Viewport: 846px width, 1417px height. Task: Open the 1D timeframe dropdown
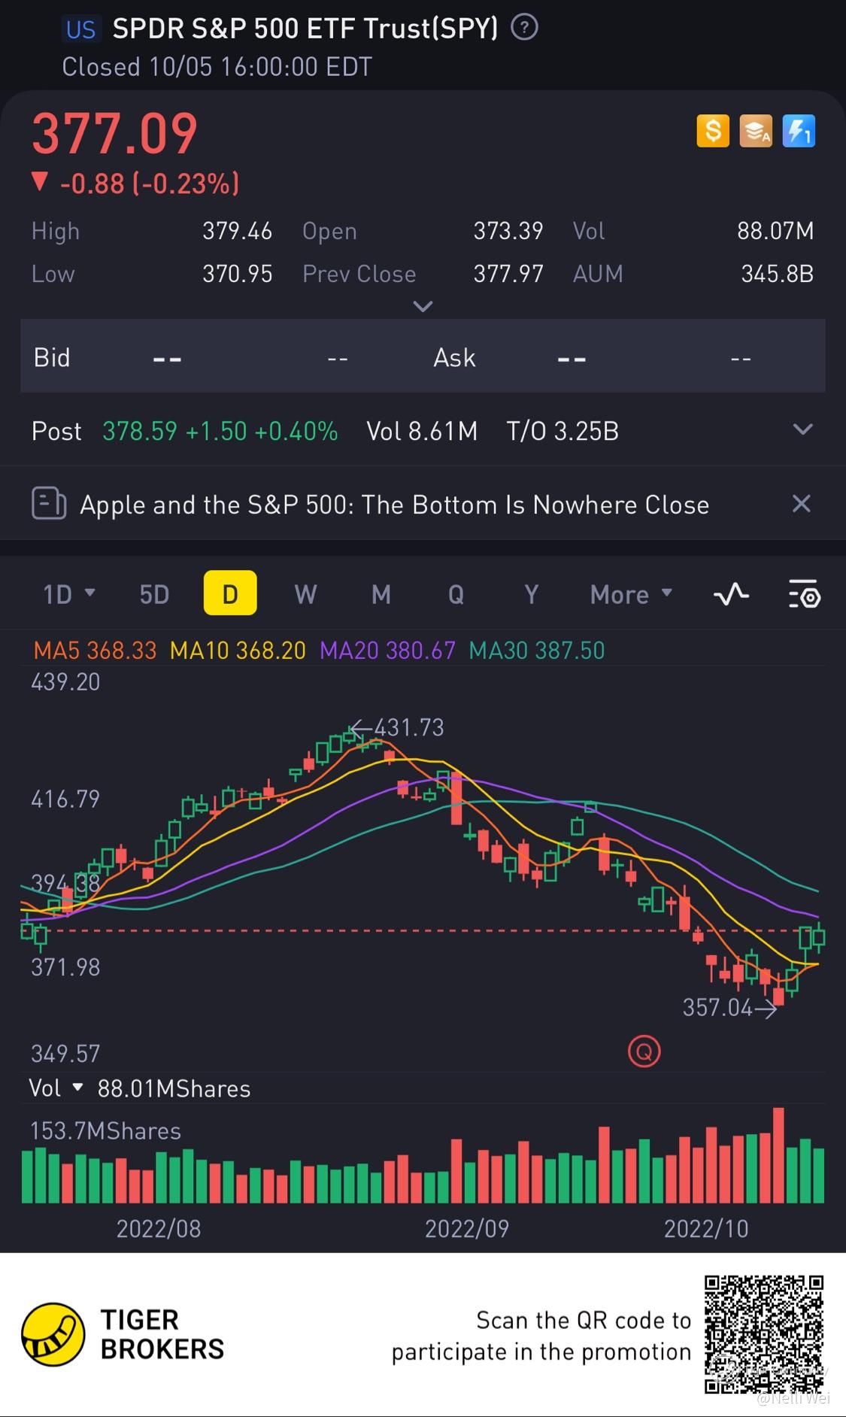click(68, 594)
